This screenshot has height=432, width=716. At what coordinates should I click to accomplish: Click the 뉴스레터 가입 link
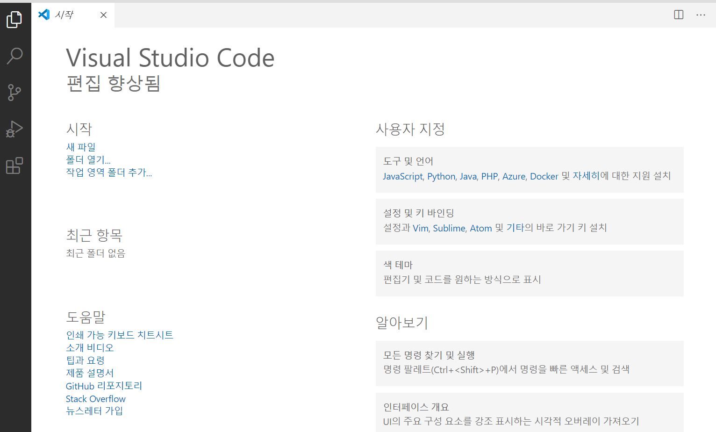click(x=94, y=411)
